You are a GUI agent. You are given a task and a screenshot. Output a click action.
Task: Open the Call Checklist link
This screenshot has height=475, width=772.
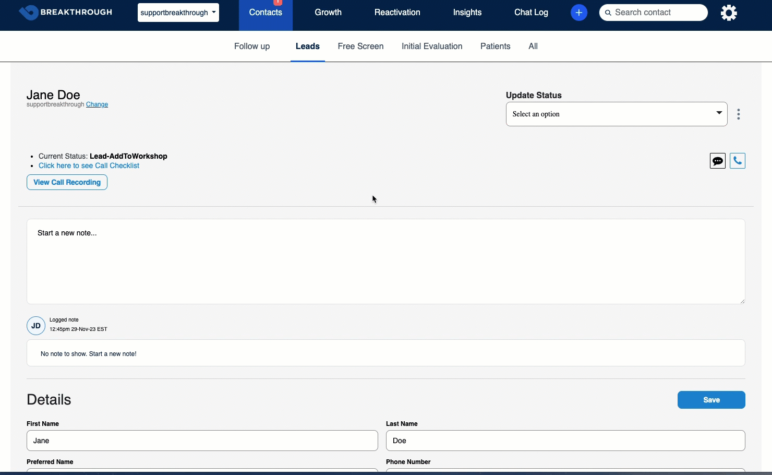89,165
